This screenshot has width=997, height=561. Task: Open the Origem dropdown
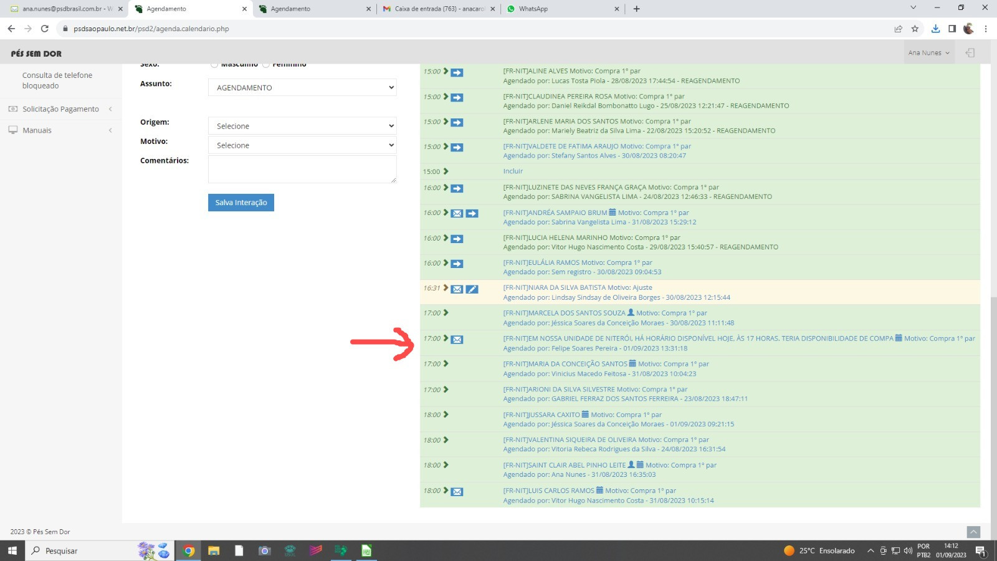(x=302, y=126)
